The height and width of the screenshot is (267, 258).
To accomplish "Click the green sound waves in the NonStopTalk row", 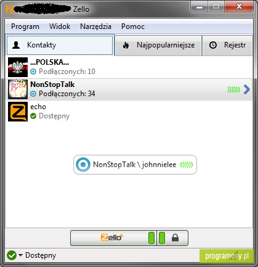I will point(233,89).
